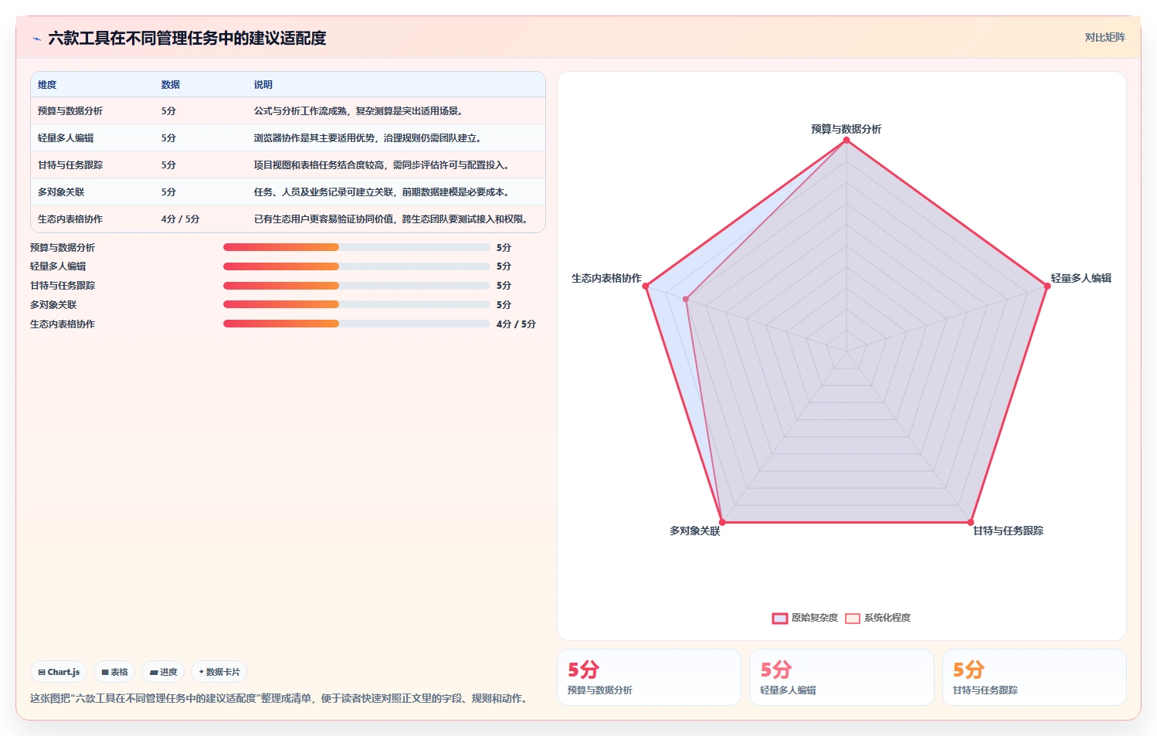Click radar data point at 预算与数据分析 vertex
Viewport: 1157px width, 736px height.
[x=847, y=140]
